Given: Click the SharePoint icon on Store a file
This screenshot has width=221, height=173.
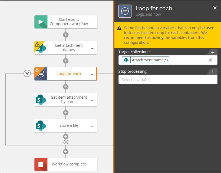Looking at the screenshot, I should pyautogui.click(x=41, y=126).
